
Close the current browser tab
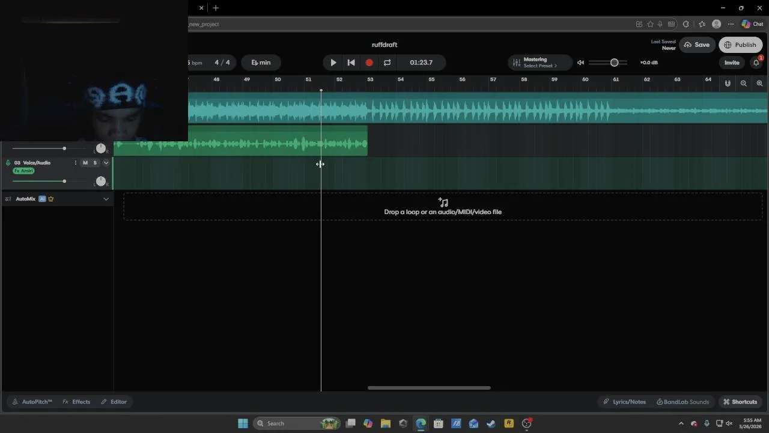pyautogui.click(x=201, y=8)
